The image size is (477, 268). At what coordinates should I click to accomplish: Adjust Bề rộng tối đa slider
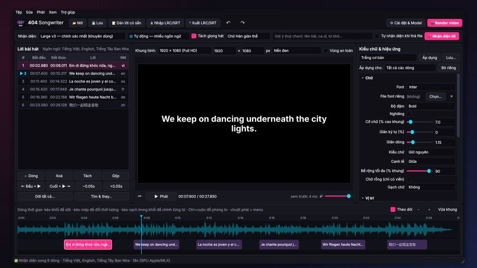pos(420,171)
